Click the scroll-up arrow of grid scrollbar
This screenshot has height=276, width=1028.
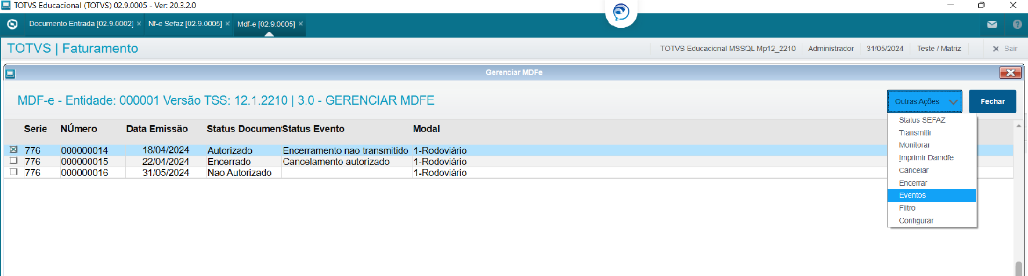(1019, 125)
